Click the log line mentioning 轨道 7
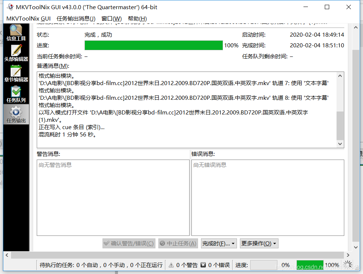The height and width of the screenshot is (274, 363). click(183, 83)
